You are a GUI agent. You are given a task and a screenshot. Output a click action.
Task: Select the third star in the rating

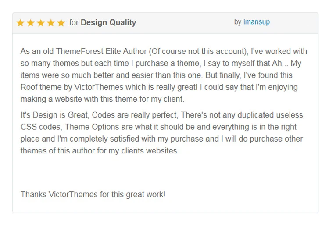tap(41, 23)
